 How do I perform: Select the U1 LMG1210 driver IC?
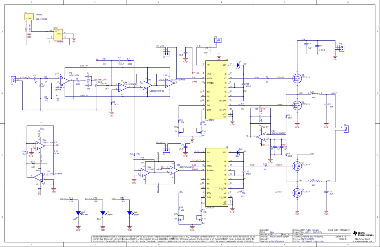click(x=217, y=90)
